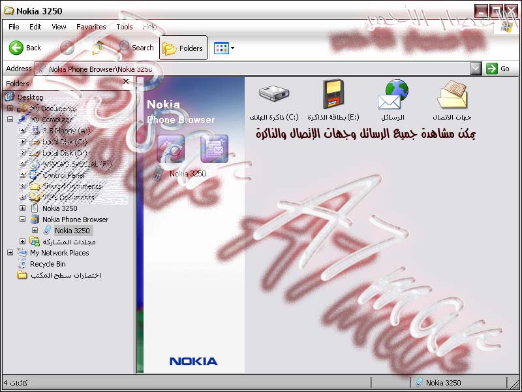Select Control Panel in tree
The image size is (522, 392).
[x=63, y=175]
